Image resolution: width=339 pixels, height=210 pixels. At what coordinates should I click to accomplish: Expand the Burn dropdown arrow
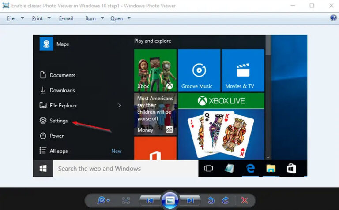(102, 18)
